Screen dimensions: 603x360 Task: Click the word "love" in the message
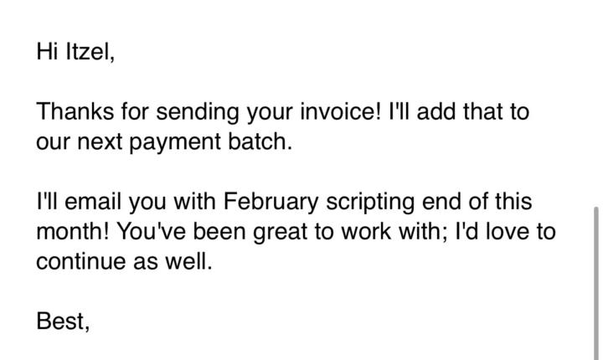(497, 232)
